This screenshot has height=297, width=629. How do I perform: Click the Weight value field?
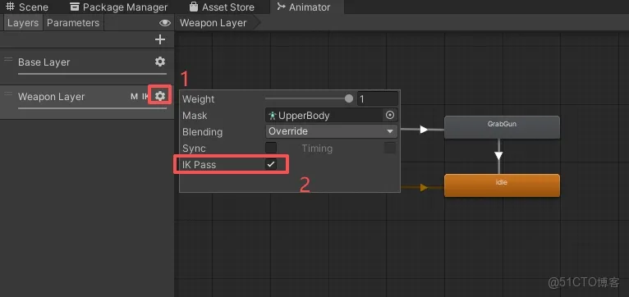tap(378, 99)
